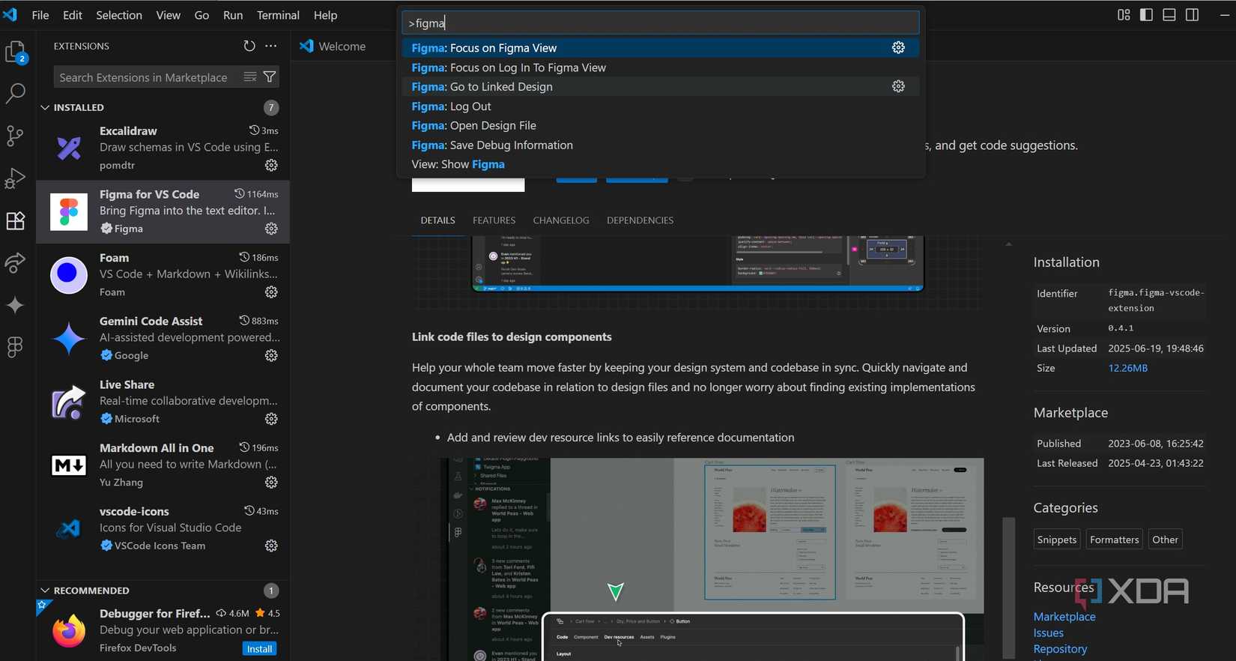
Task: Install Debugger for Firefox extension
Action: click(x=260, y=649)
